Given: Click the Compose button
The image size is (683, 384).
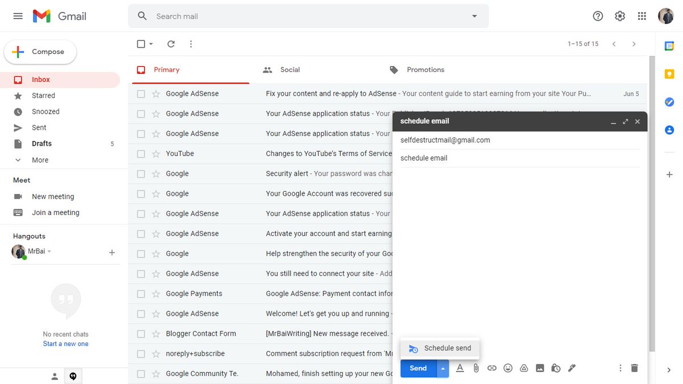Looking at the screenshot, I should tap(40, 52).
